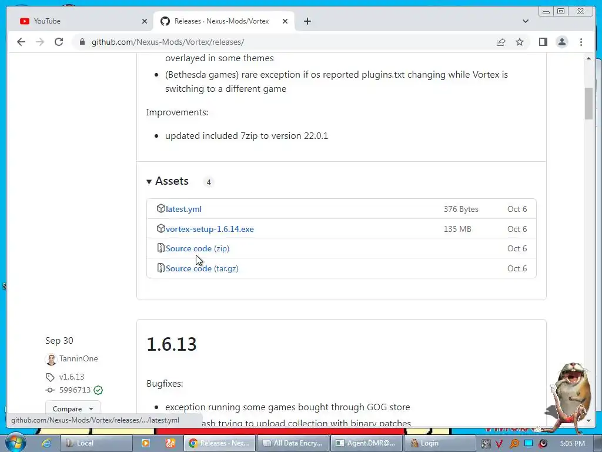This screenshot has height=452, width=602.
Task: Open the media player taskbar icon
Action: coord(146,443)
